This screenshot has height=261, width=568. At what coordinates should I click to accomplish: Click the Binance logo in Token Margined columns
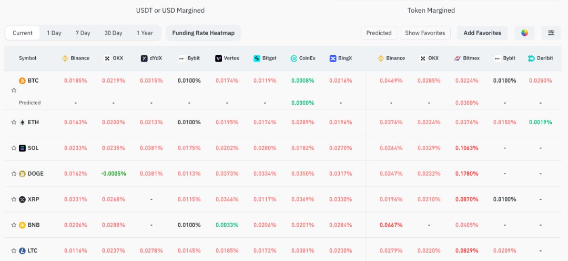(380, 58)
